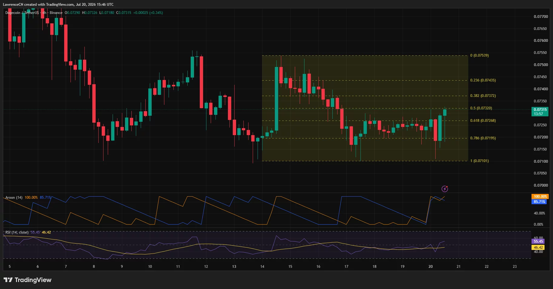
Task: Click date 5 on the time axis
Action: (x=10, y=267)
